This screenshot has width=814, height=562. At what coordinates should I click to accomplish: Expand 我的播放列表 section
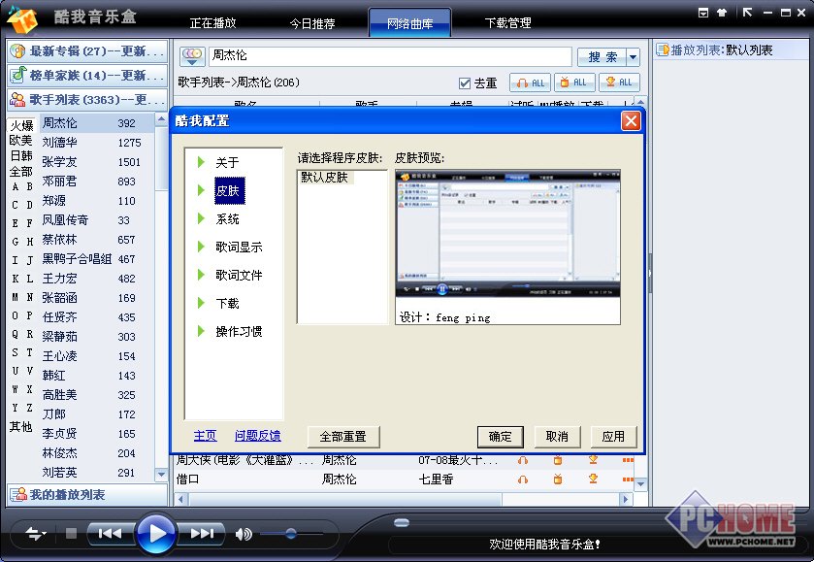tap(87, 494)
